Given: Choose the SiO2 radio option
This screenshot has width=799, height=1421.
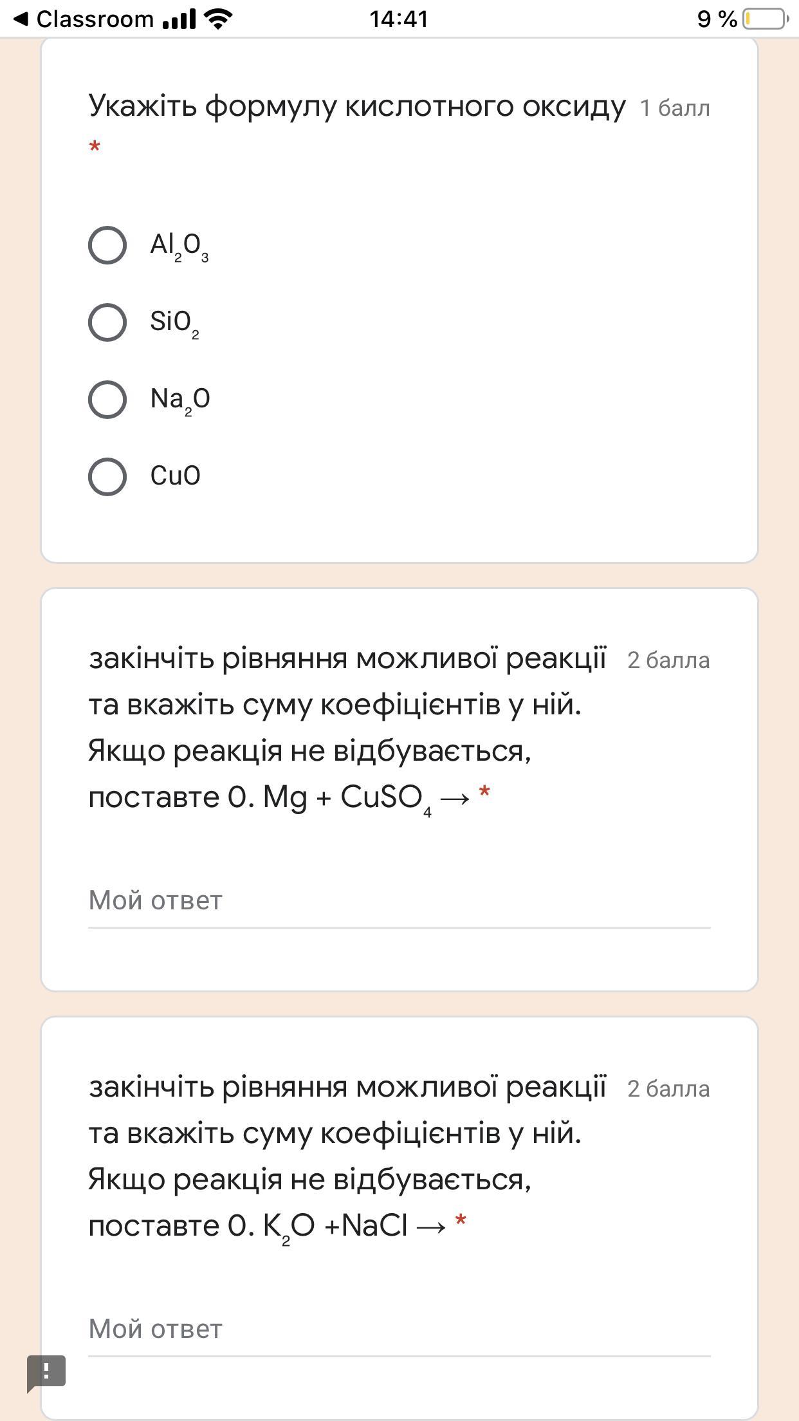Looking at the screenshot, I should (107, 322).
